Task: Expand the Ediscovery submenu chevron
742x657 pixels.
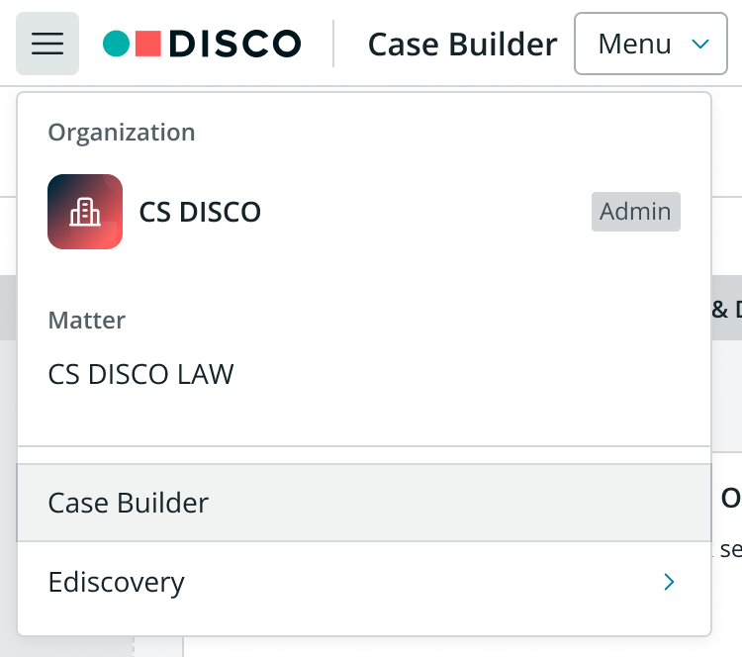Action: 669,582
